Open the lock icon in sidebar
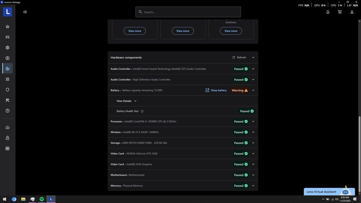The width and height of the screenshot is (361, 203). [x=7, y=138]
